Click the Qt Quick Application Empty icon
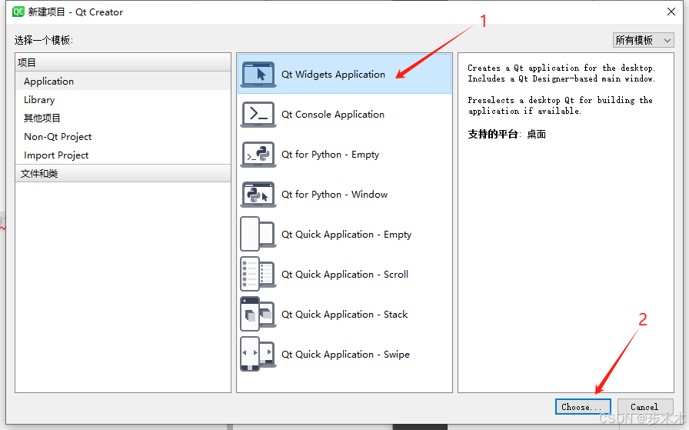 tap(258, 234)
